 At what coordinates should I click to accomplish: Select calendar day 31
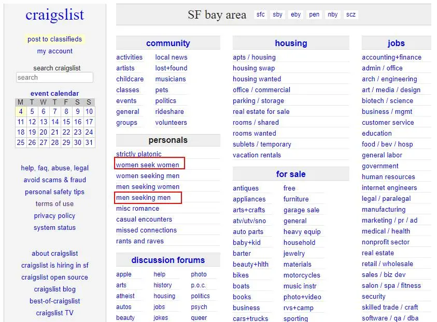(x=89, y=142)
